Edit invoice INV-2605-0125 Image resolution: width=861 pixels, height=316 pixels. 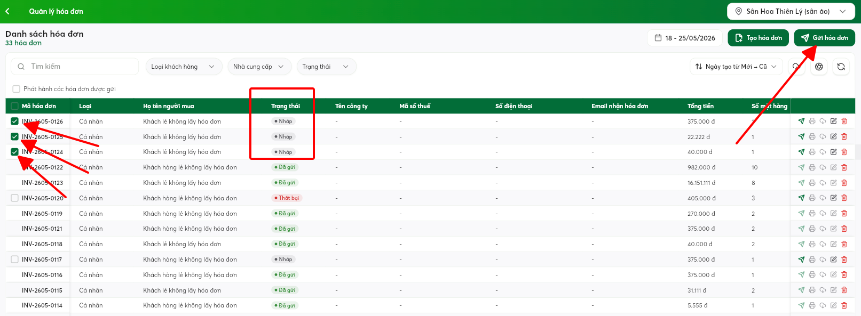pyautogui.click(x=833, y=137)
